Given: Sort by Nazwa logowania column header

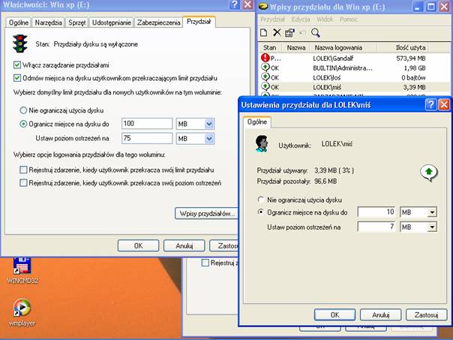Looking at the screenshot, I should [x=343, y=47].
